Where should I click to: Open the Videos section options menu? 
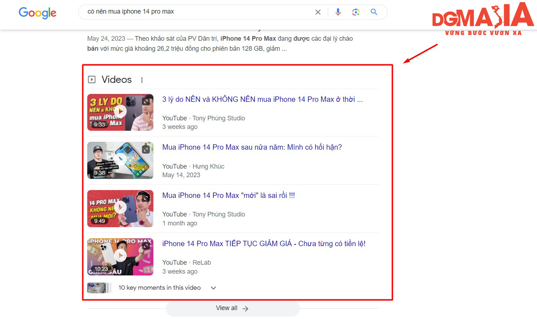(142, 80)
